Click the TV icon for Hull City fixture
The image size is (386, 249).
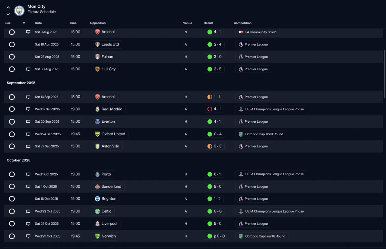point(28,69)
